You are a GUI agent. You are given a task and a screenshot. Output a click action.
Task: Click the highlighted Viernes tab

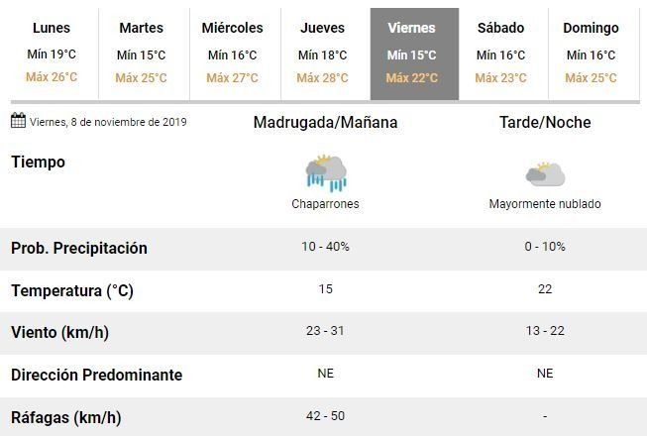(414, 54)
